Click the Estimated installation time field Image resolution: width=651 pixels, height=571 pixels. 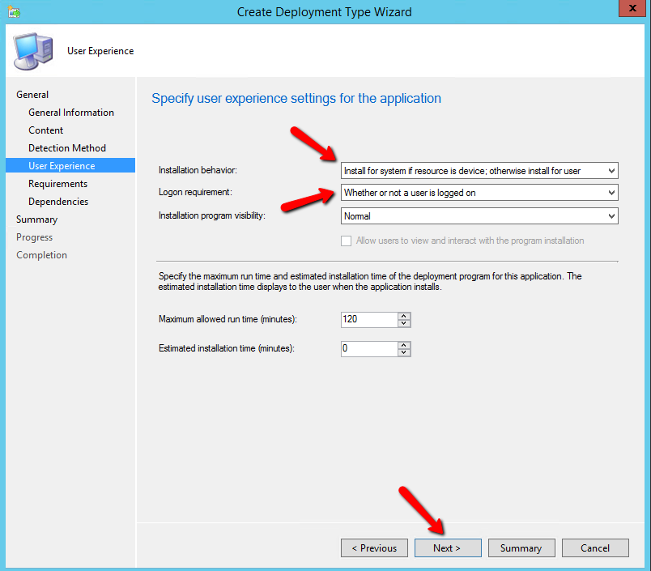pos(368,349)
